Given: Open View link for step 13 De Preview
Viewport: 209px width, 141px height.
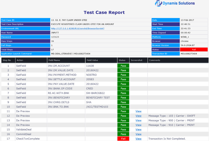Looking at the screenshot, I should coord(138,120).
